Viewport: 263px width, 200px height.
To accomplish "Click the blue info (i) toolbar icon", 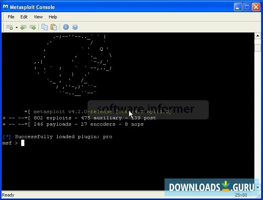I will click(x=66, y=27).
